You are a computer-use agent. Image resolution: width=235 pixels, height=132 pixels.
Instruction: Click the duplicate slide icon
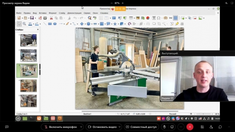[189, 18]
